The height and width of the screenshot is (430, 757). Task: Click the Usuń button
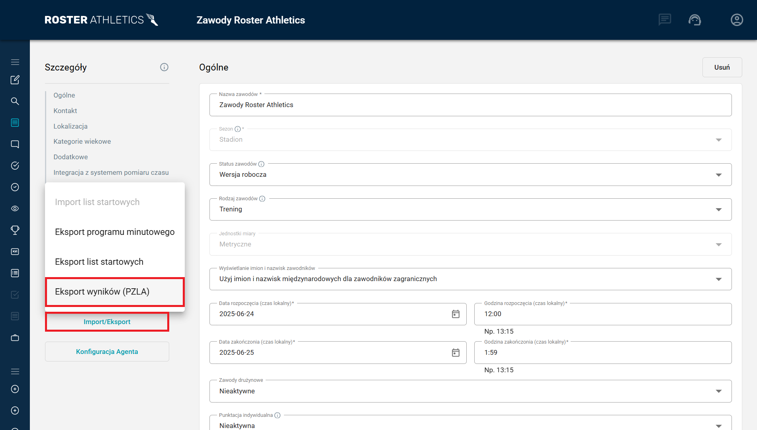click(x=722, y=67)
